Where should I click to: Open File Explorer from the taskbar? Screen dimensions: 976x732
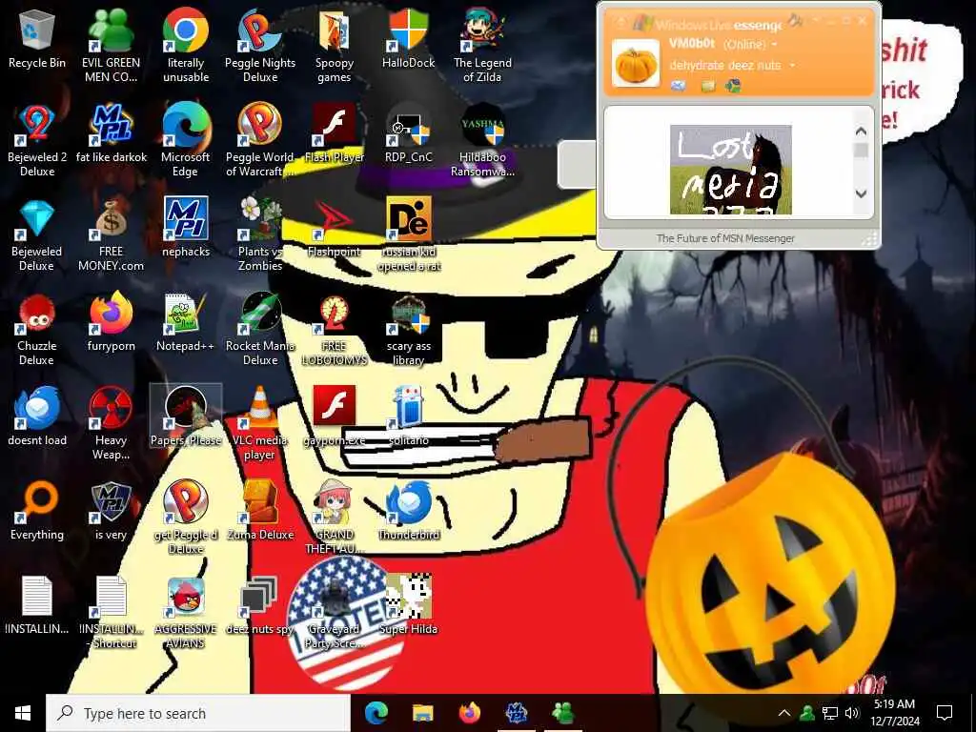coord(422,713)
